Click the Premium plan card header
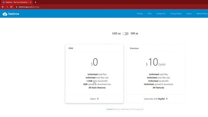Screen dimensions: 208x117 [x=156, y=48]
